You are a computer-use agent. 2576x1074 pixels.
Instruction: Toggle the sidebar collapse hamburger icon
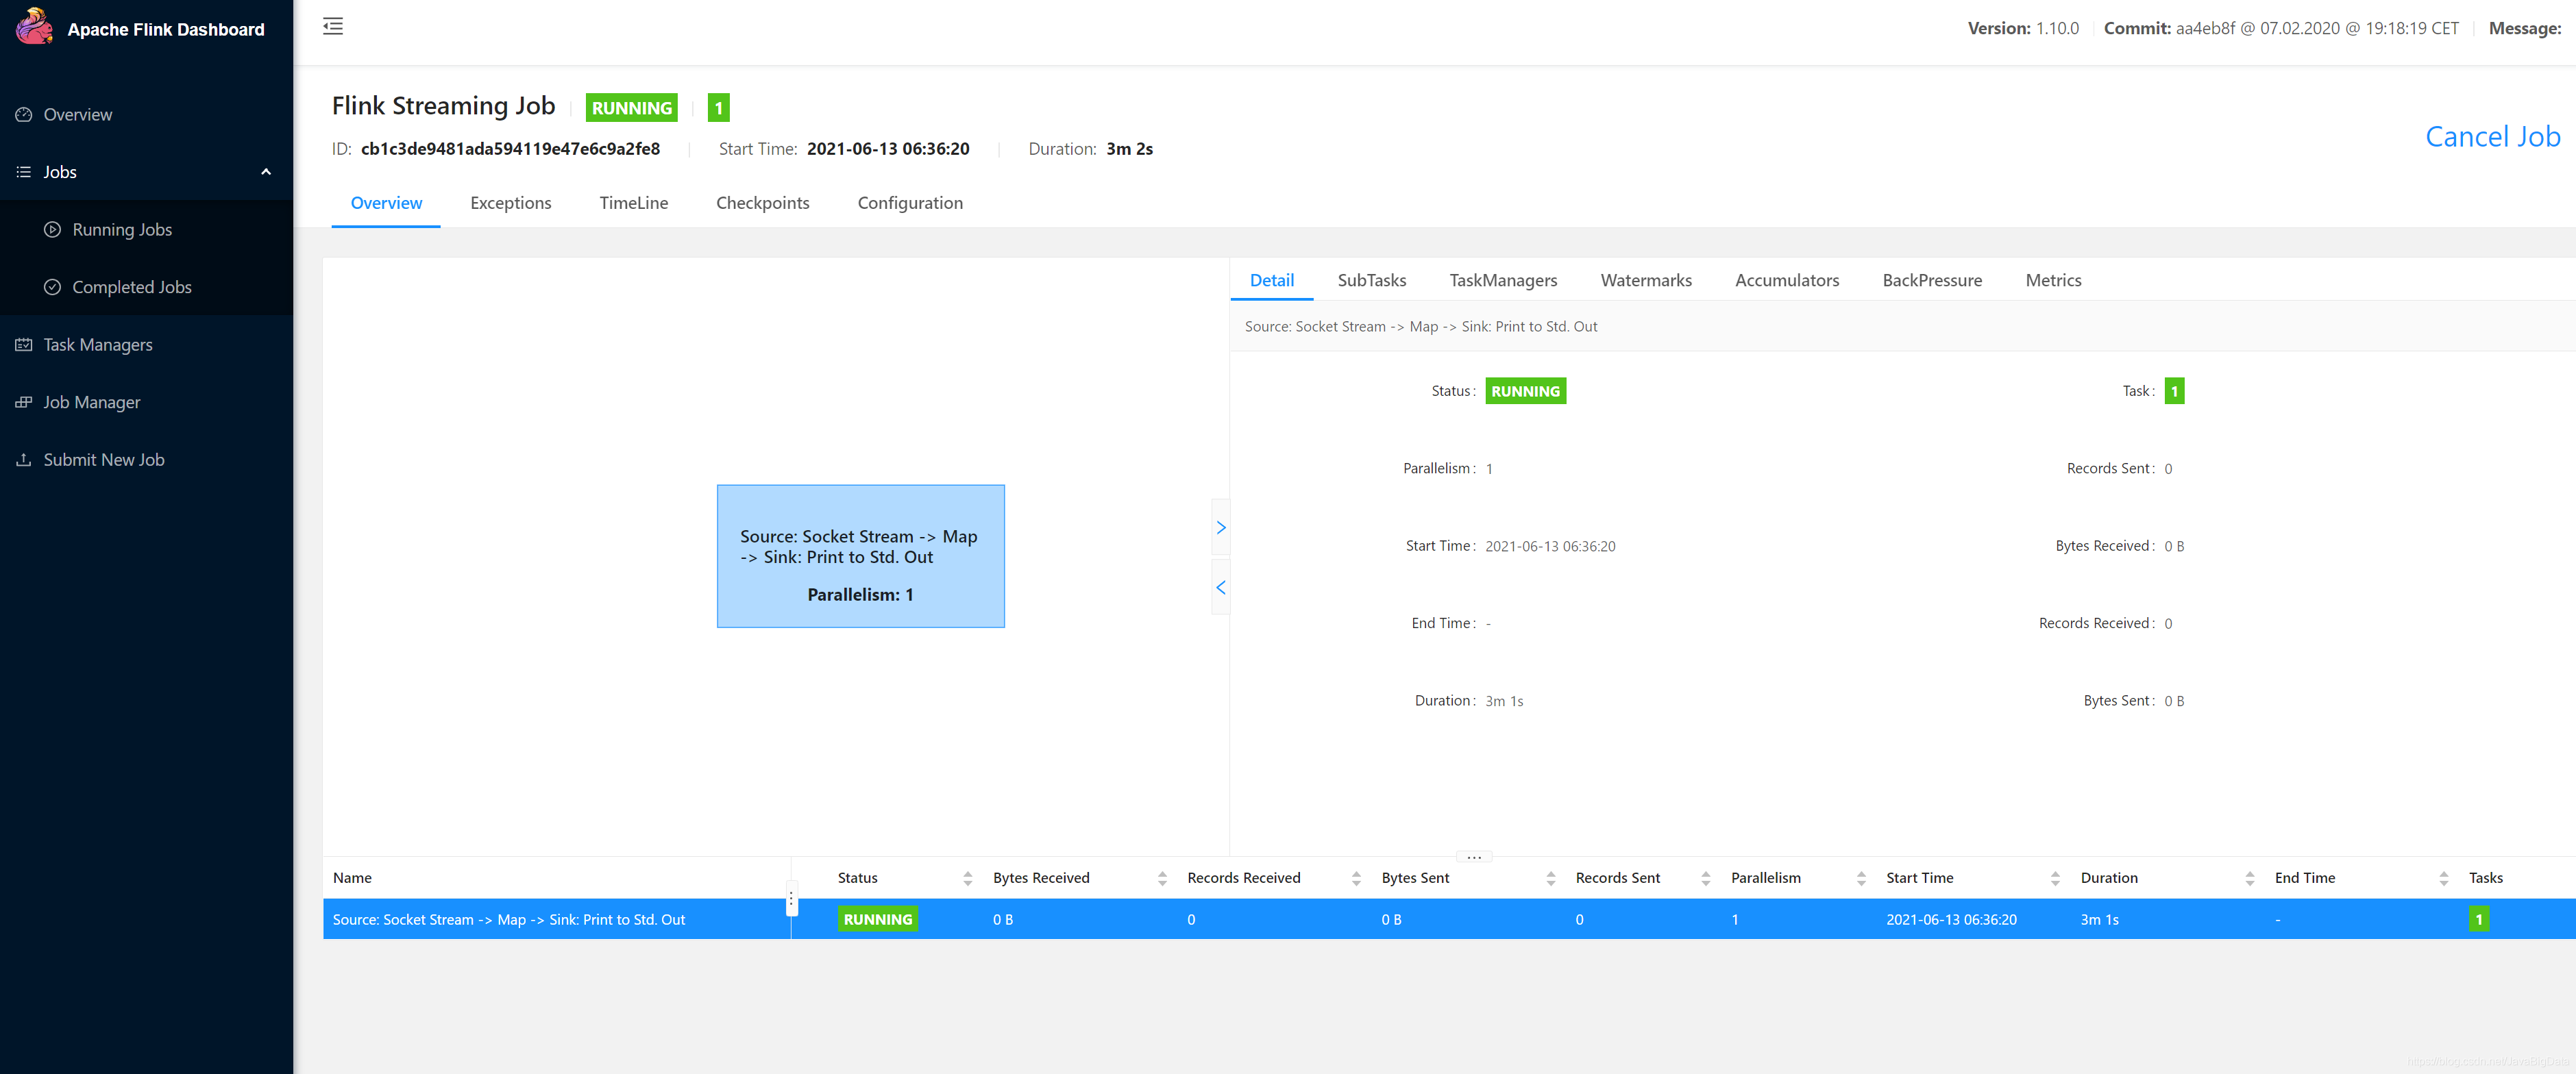click(x=333, y=27)
